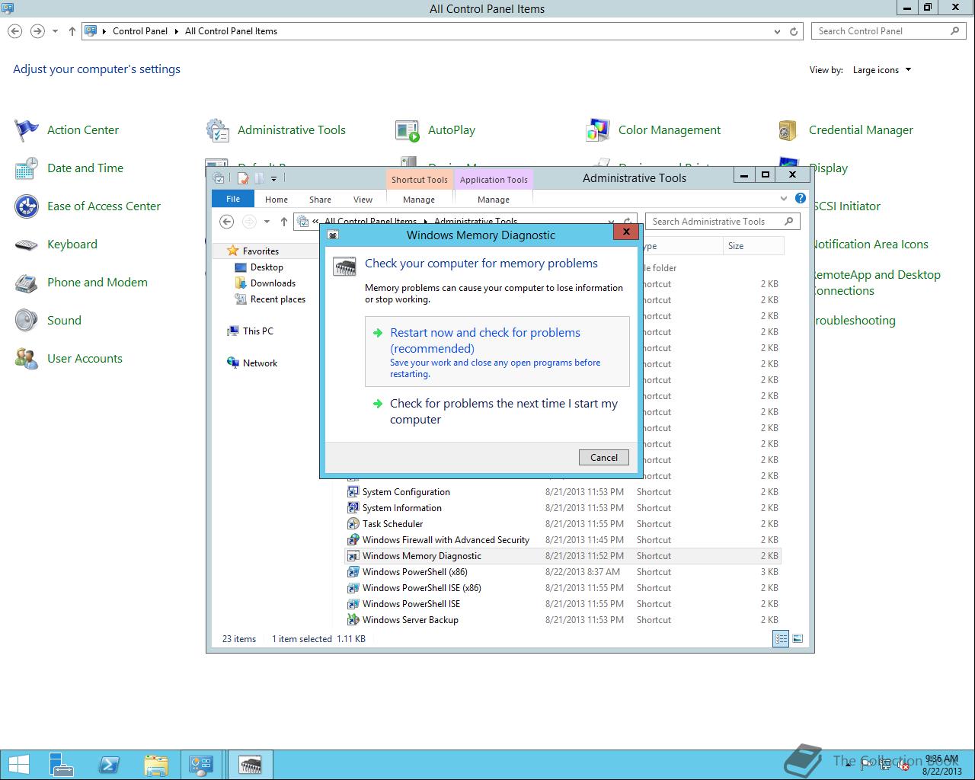The image size is (975, 780).
Task: Select Downloads in navigation pane
Action: pyautogui.click(x=273, y=283)
